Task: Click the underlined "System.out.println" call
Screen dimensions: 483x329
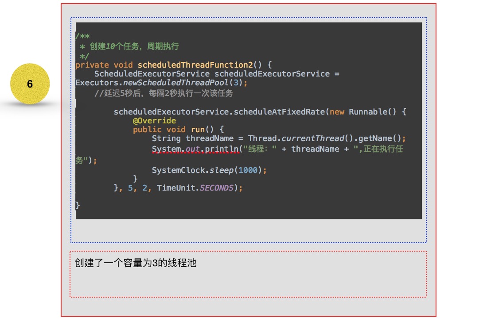Action: coord(195,149)
